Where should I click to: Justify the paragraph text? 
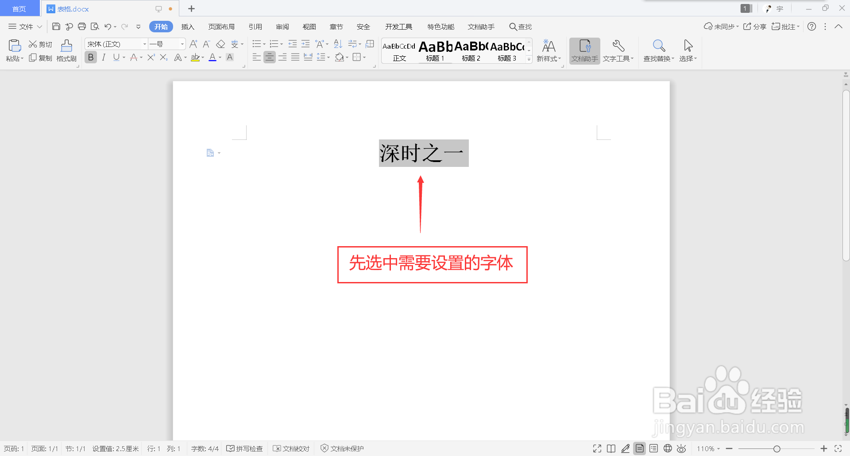pyautogui.click(x=295, y=57)
